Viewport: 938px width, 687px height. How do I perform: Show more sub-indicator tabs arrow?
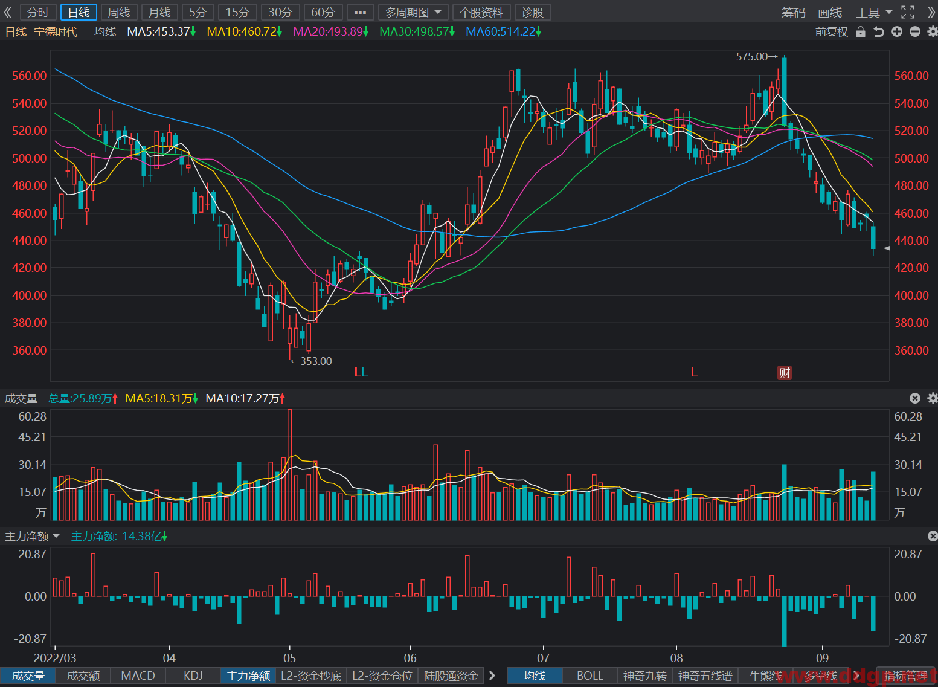[x=492, y=676]
